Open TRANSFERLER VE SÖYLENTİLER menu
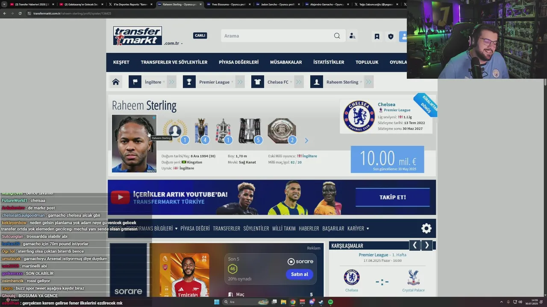 174,62
